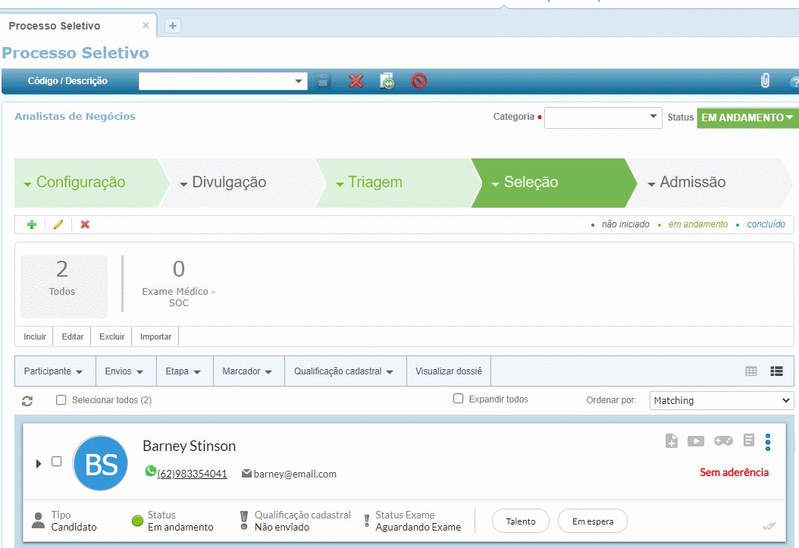Viewport: 799px width, 548px height.
Task: Check the Selecionar todos checkbox
Action: click(61, 400)
